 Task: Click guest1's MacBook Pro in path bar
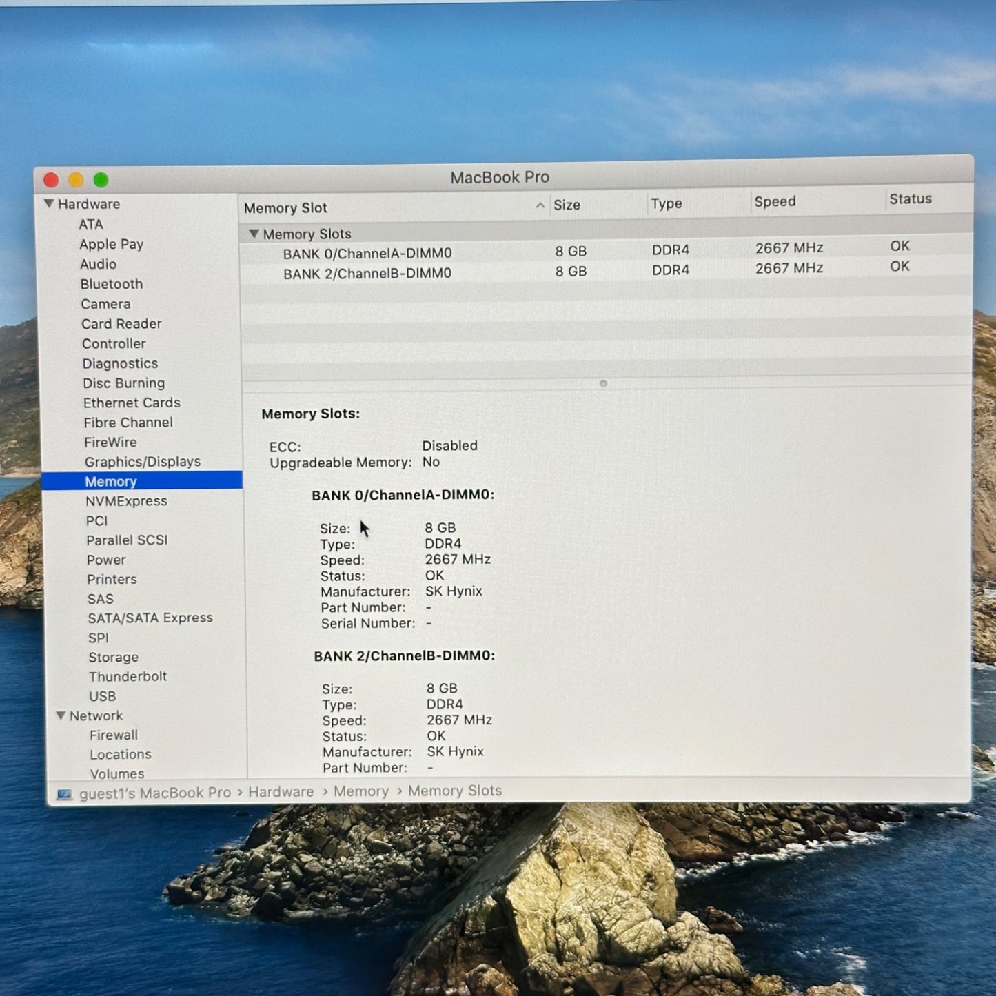point(155,793)
